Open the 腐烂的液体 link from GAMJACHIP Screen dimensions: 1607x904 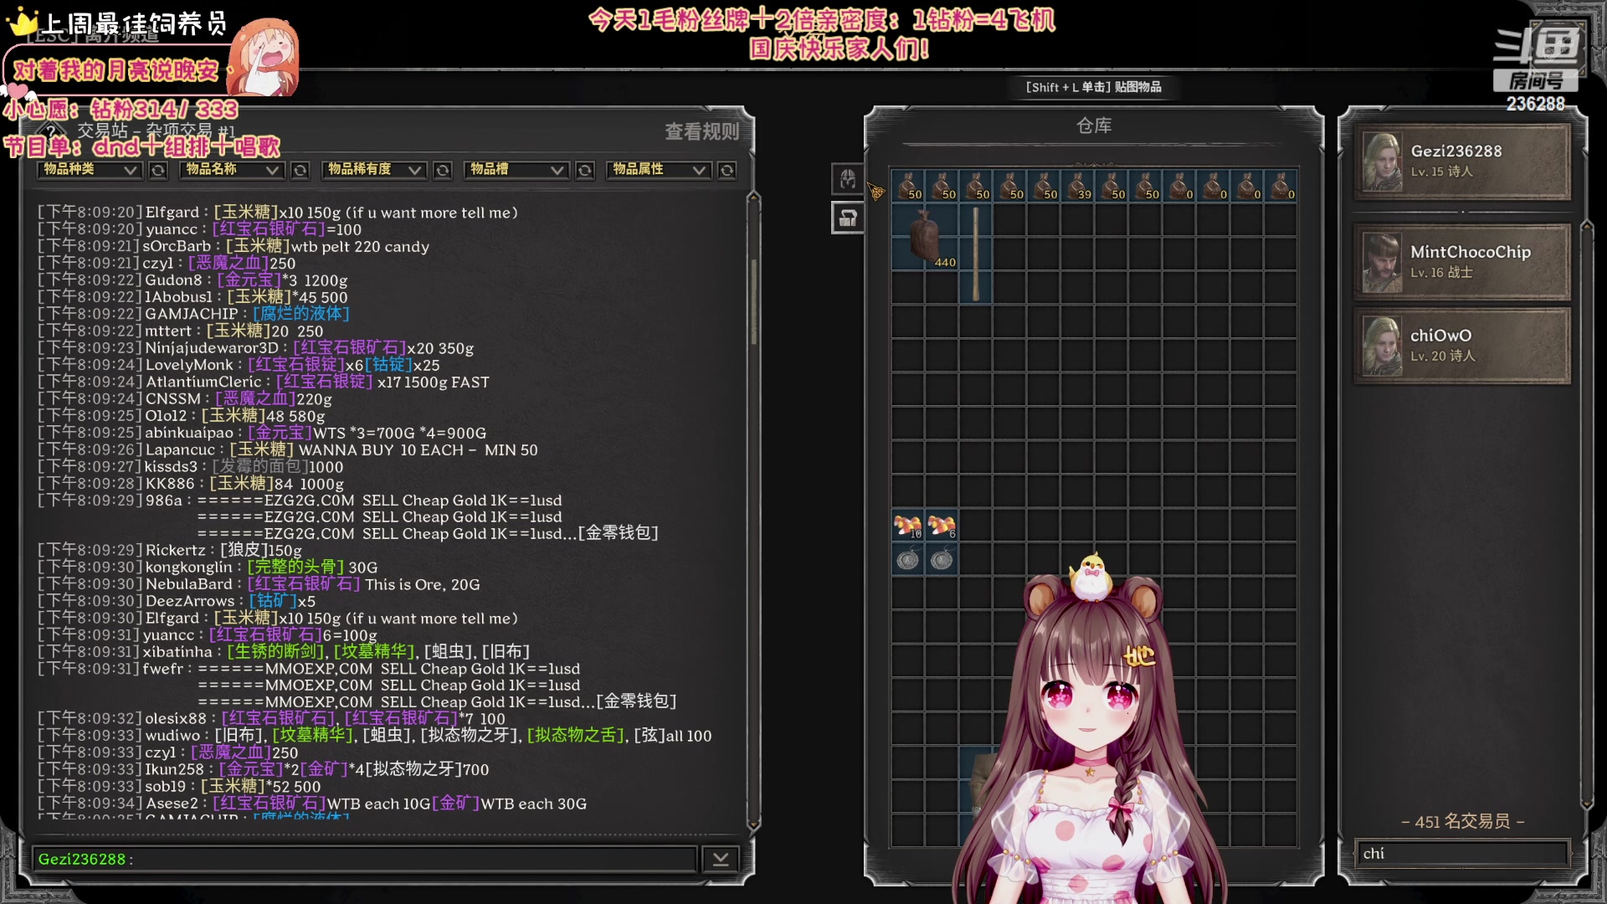pos(301,314)
